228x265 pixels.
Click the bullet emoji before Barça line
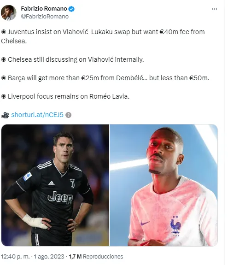click(4, 78)
